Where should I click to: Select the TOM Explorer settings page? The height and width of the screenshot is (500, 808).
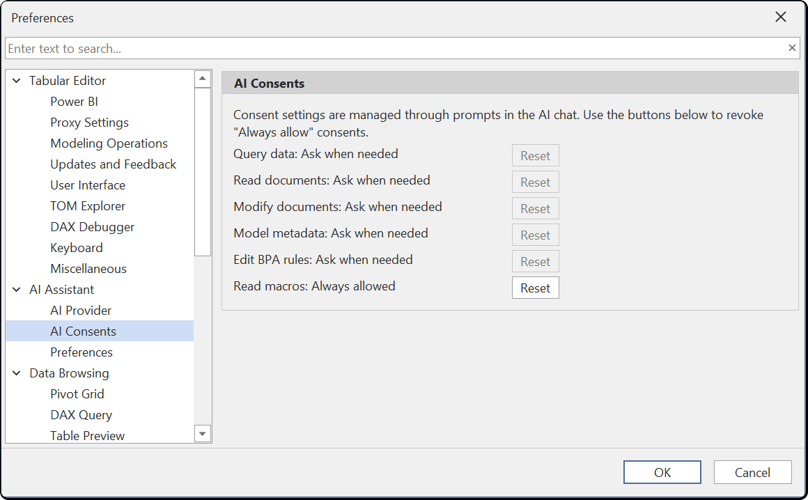pyautogui.click(x=88, y=205)
